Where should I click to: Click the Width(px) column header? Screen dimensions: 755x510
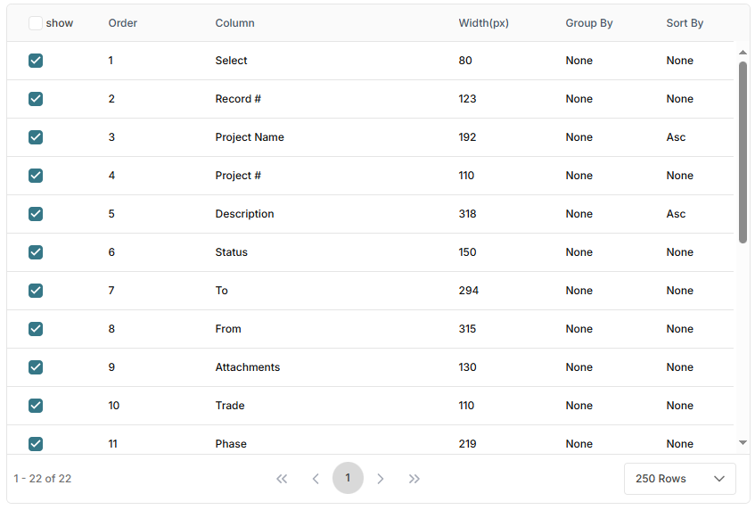click(x=483, y=23)
